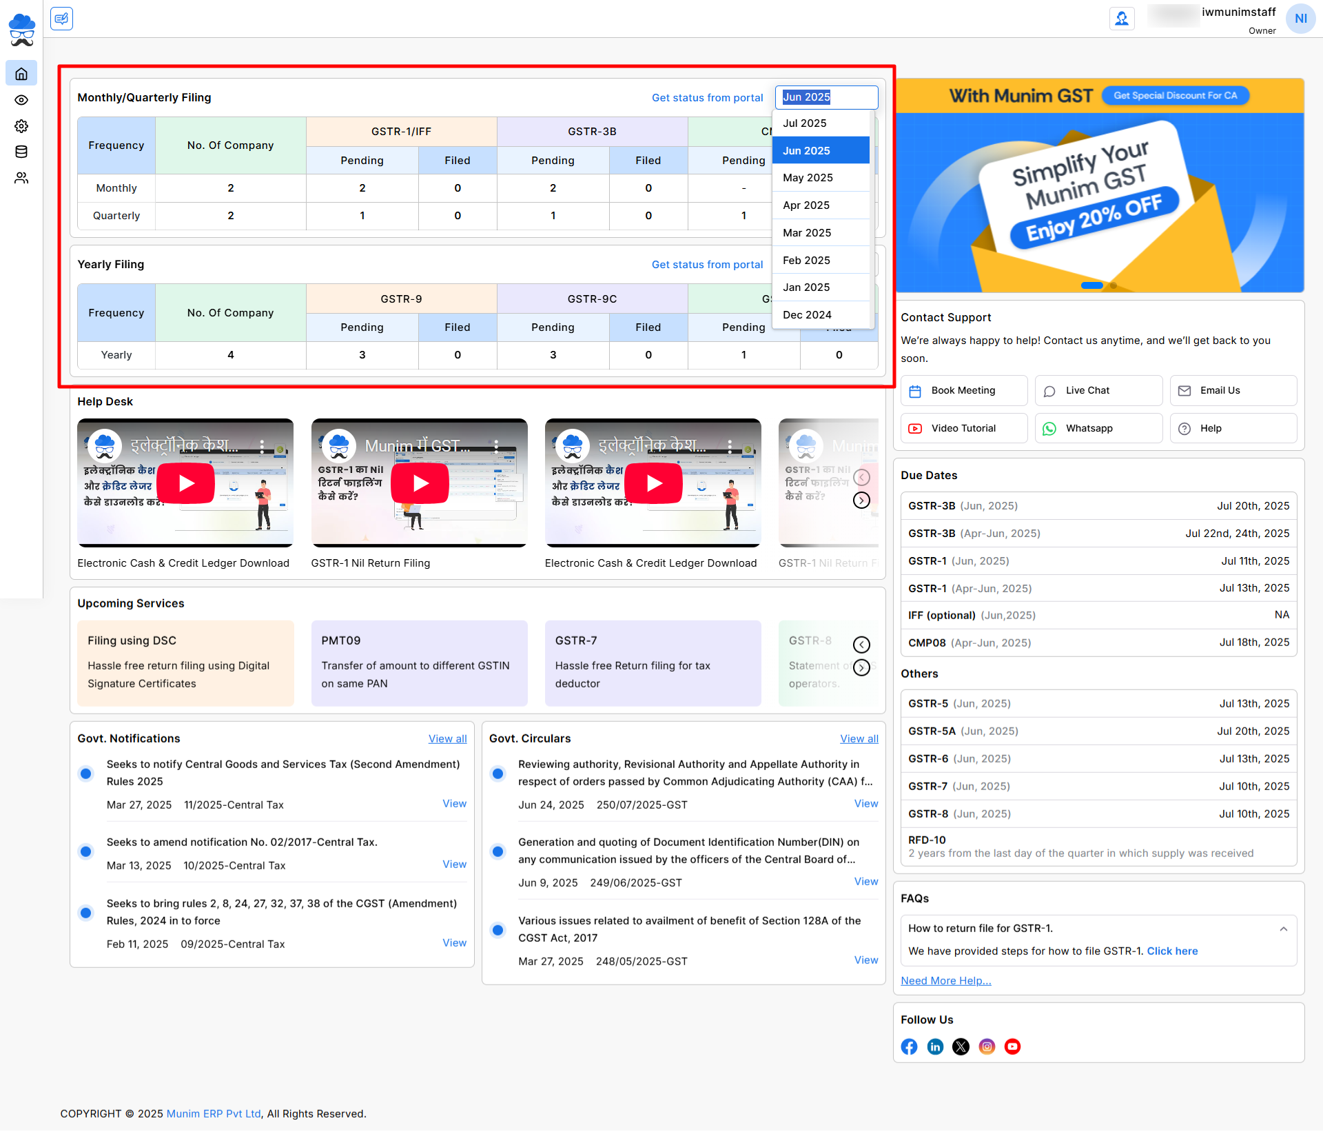Click Book Meeting button
1323x1132 pixels.
(x=963, y=390)
